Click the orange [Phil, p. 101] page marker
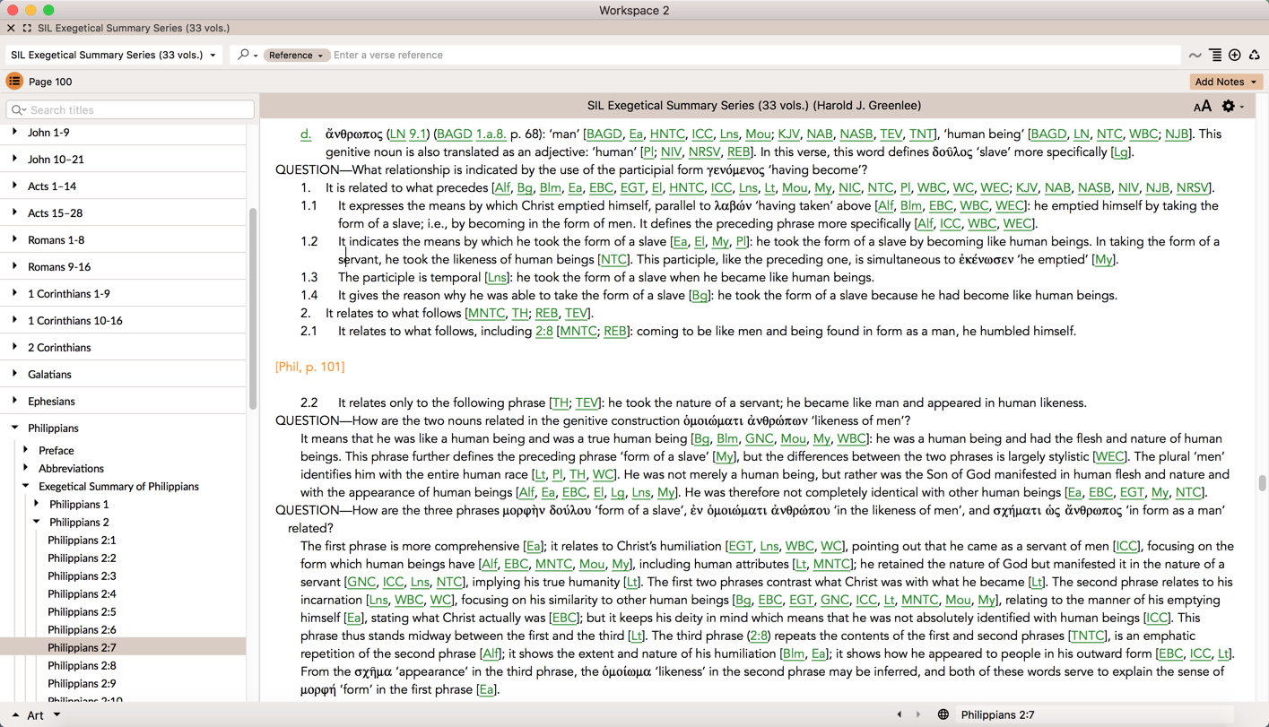The image size is (1269, 727). point(310,368)
